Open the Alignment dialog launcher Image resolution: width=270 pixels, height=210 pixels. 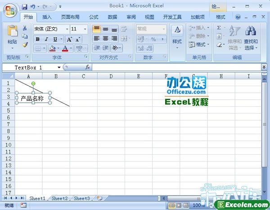click(130, 57)
